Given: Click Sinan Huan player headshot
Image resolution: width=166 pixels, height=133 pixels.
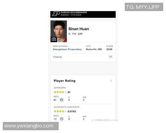Looking at the screenshot, I should (x=59, y=31).
